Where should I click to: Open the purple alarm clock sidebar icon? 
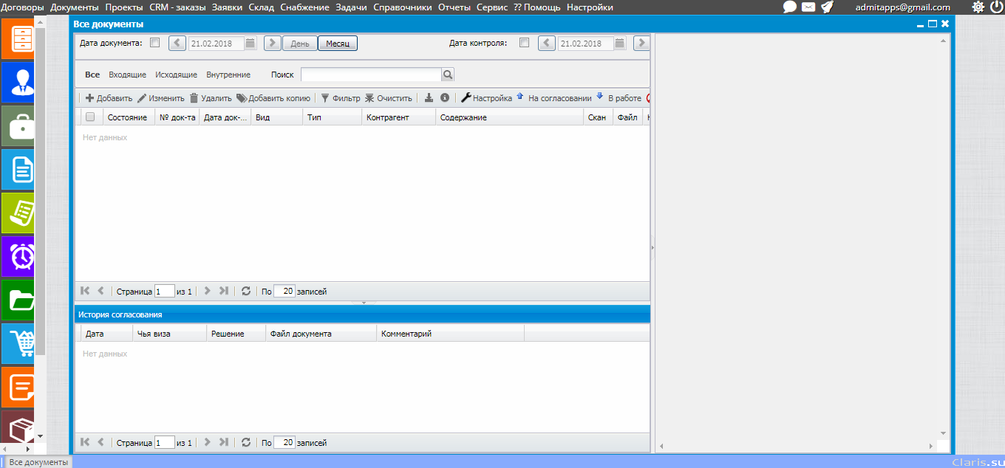pos(18,256)
